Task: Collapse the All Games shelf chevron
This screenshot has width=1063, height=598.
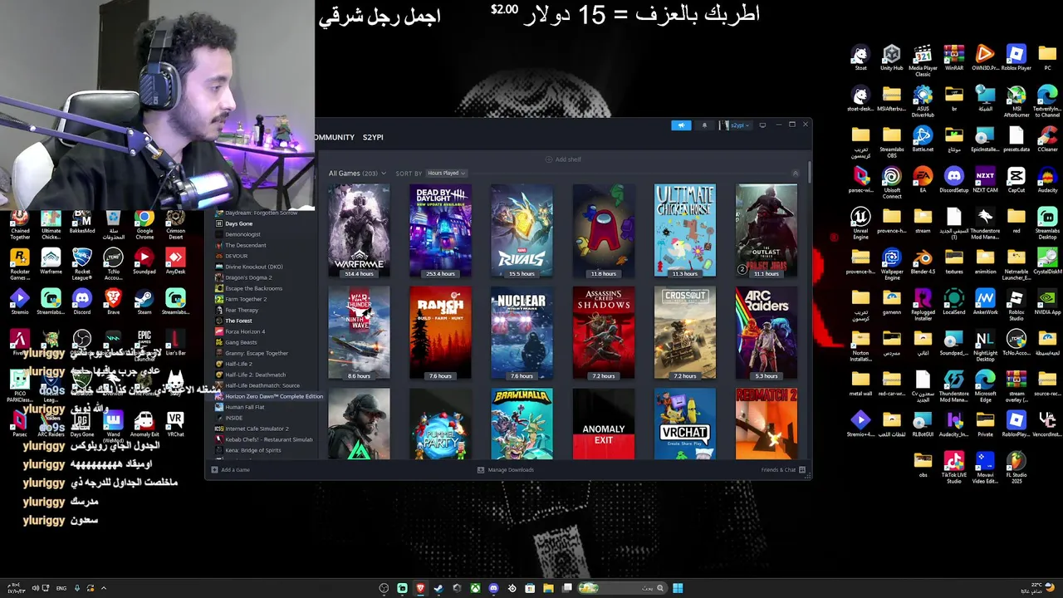Action: tap(795, 174)
